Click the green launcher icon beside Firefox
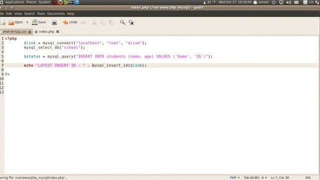The height and width of the screenshot is (180, 320). [65, 2]
